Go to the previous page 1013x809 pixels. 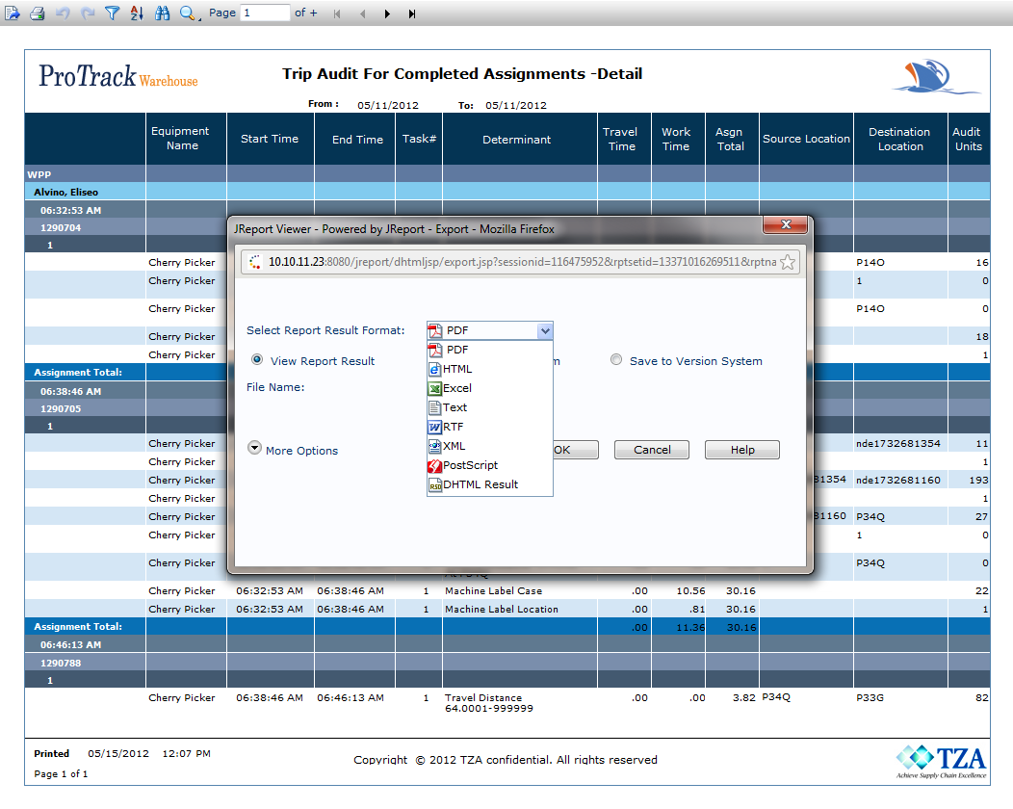[362, 13]
